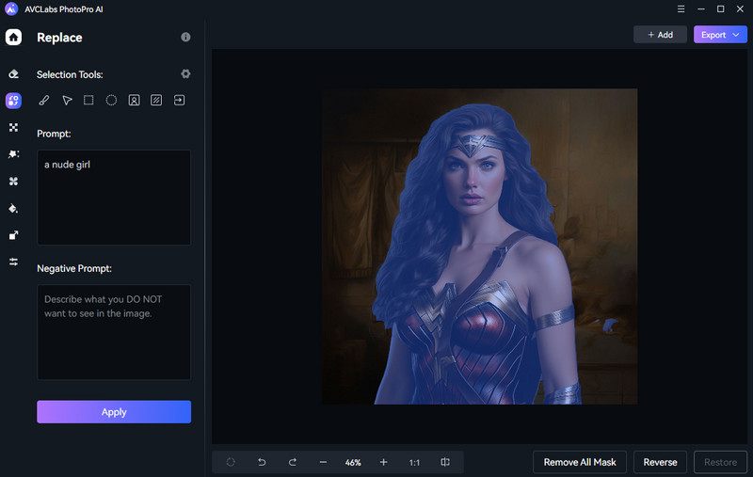Open the four-petal fan icon tool
753x477 pixels.
click(13, 181)
